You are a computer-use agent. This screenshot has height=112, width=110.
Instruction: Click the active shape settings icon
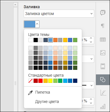coord(103,80)
